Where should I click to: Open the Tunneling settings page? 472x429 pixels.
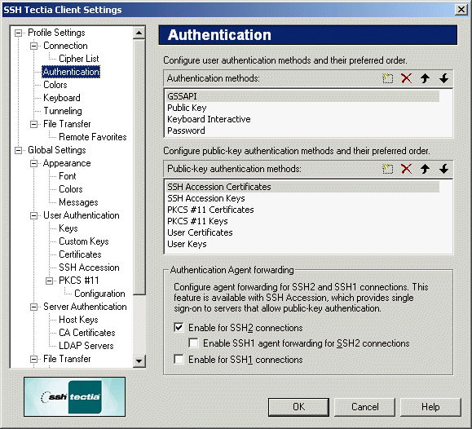coord(63,111)
